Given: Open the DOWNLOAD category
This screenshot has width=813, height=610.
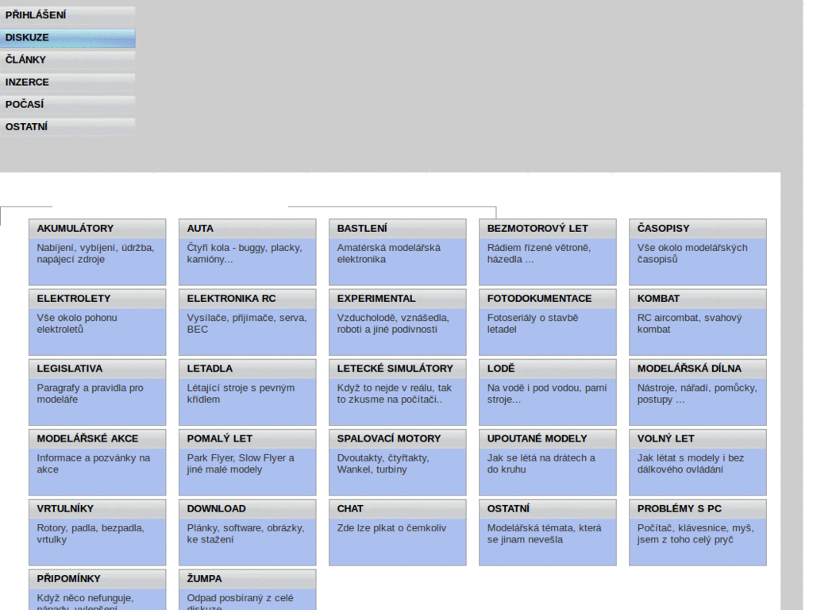Looking at the screenshot, I should (x=216, y=508).
